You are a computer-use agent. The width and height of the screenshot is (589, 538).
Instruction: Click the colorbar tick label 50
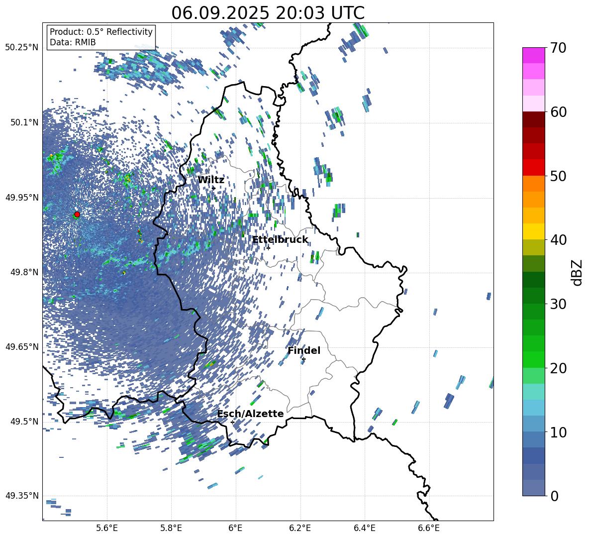[559, 176]
